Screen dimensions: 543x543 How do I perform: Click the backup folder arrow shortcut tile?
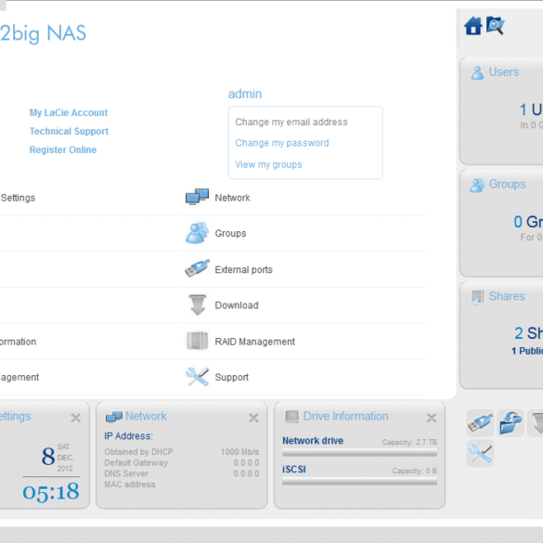(x=511, y=423)
